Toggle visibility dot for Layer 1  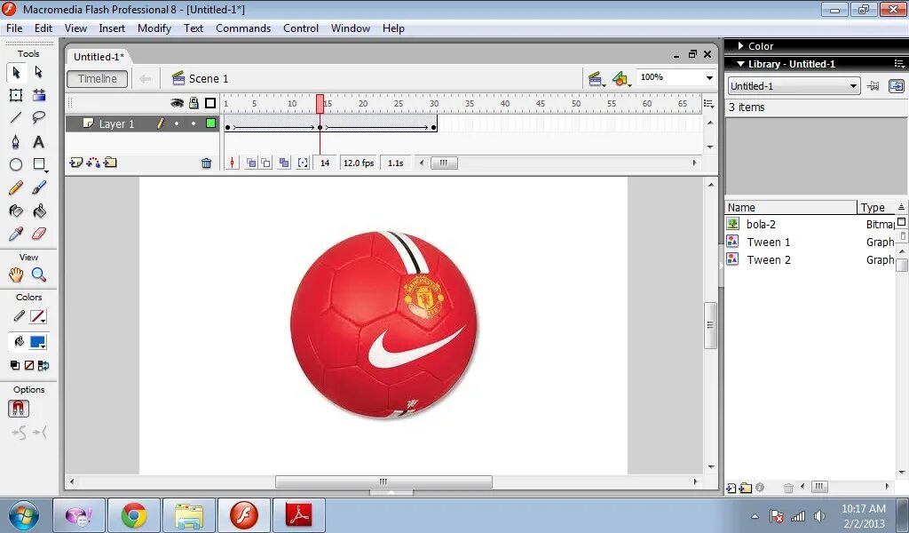177,123
